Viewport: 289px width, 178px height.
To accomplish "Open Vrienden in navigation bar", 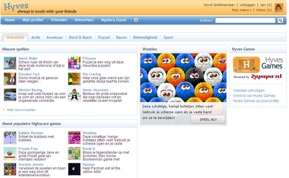I will tap(59, 20).
